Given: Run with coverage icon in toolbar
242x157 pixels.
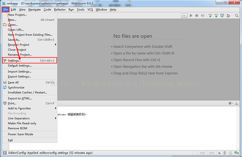Looking at the screenshot, I should 203,16.
